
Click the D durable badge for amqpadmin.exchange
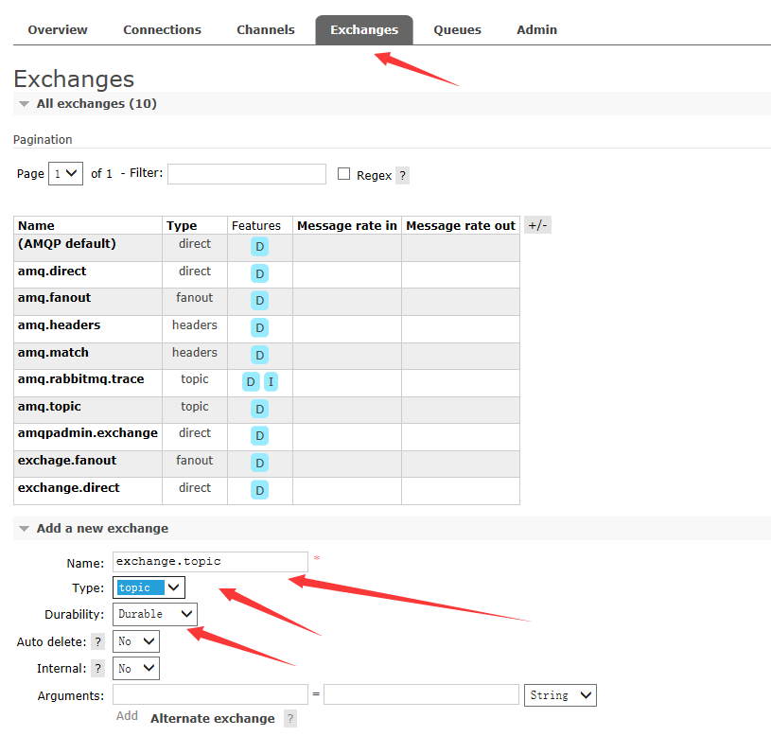click(259, 436)
